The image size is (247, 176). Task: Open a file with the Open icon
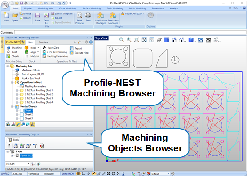coord(14,17)
